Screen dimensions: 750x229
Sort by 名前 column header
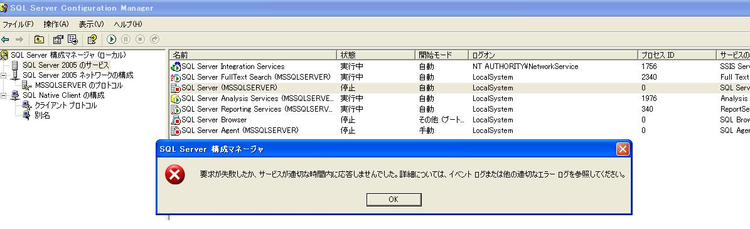pyautogui.click(x=253, y=55)
